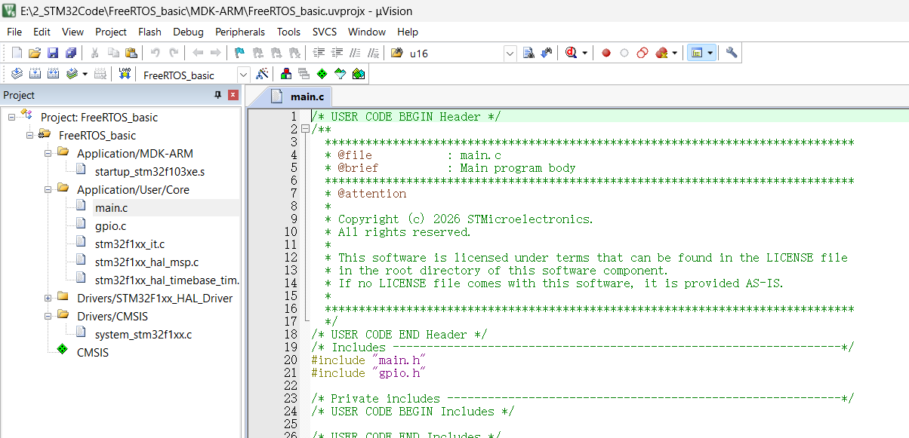Save the current file

[53, 53]
